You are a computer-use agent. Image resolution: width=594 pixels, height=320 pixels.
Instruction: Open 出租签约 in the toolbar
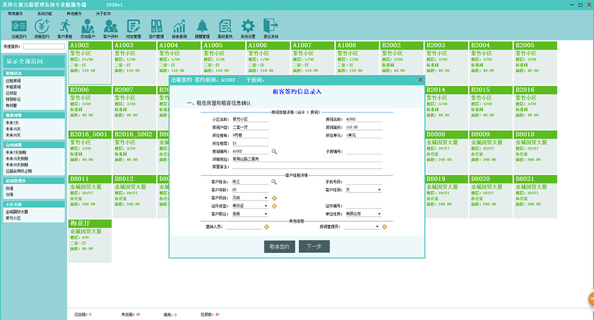pos(18,28)
